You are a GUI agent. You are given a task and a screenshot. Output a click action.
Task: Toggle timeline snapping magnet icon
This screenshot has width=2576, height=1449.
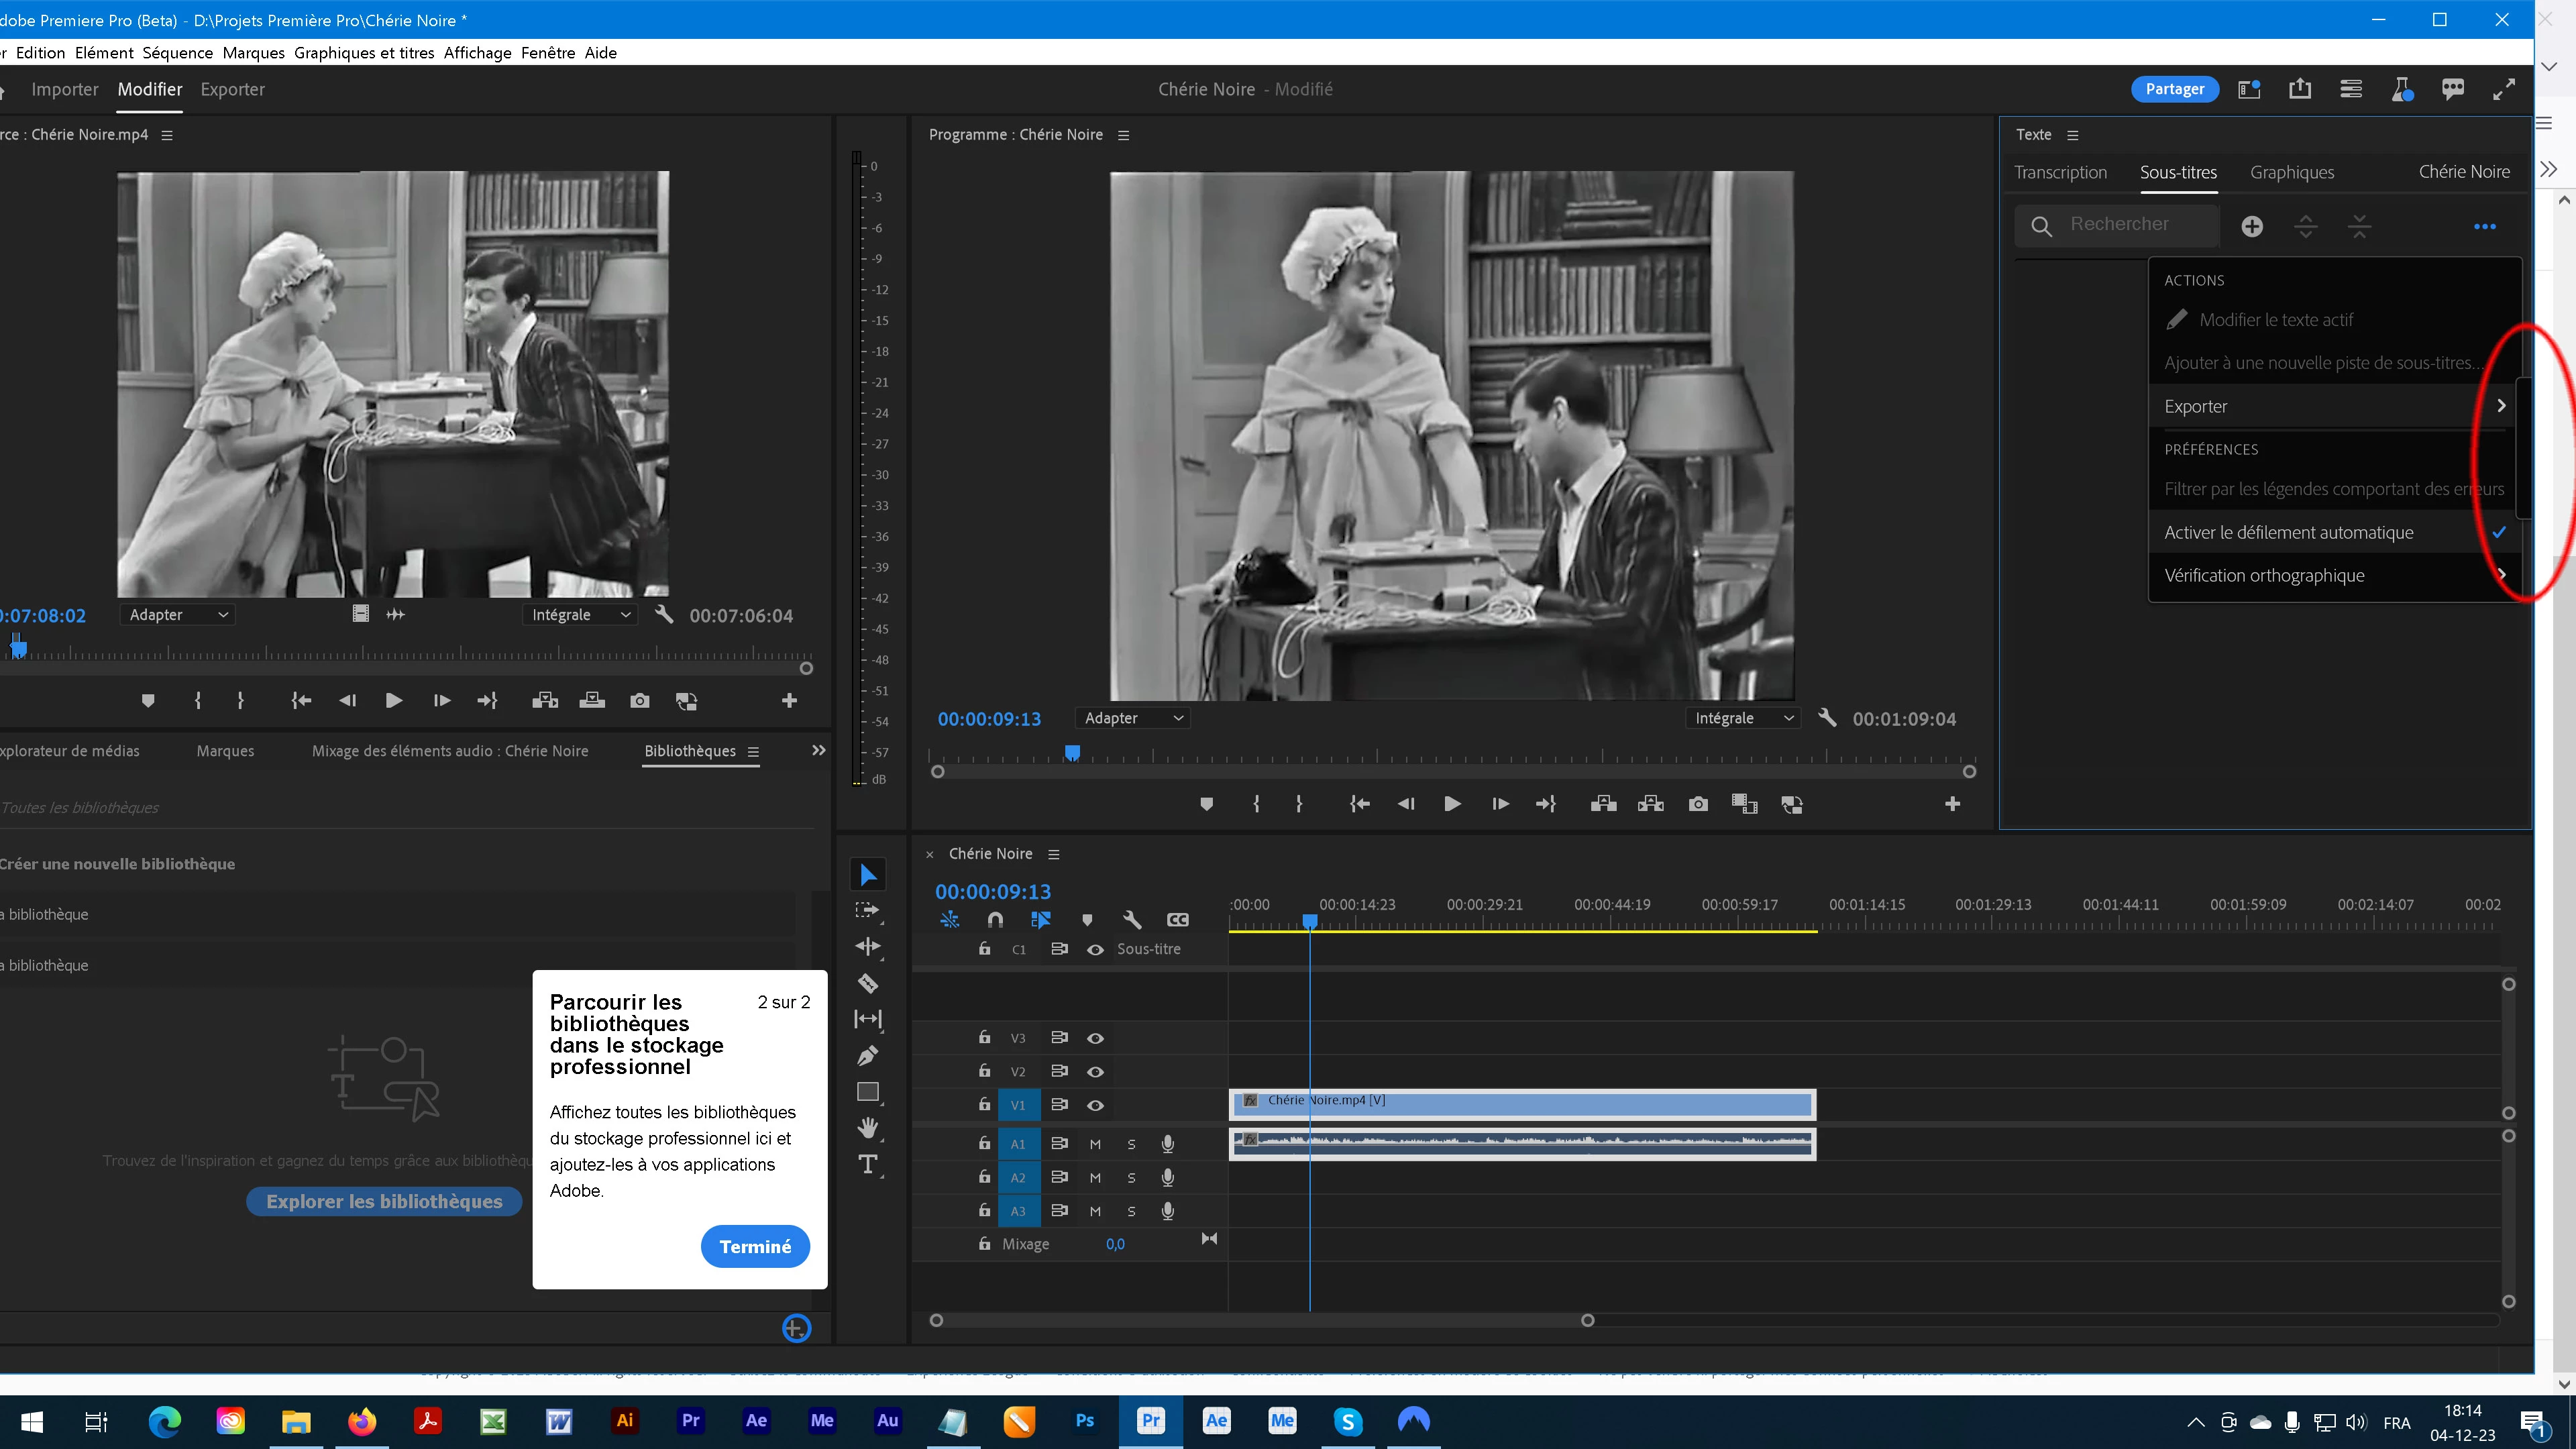point(995,919)
